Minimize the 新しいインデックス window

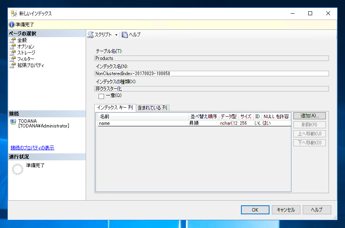pos(293,13)
